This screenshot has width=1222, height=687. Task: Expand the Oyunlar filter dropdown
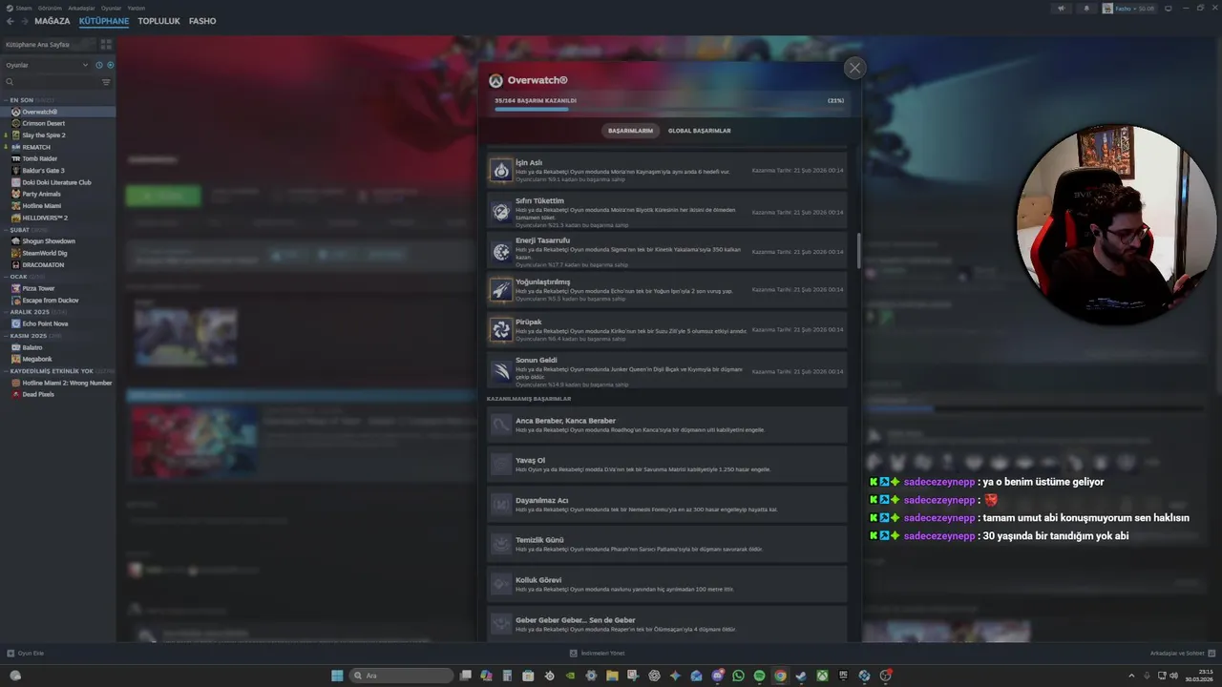(47, 65)
